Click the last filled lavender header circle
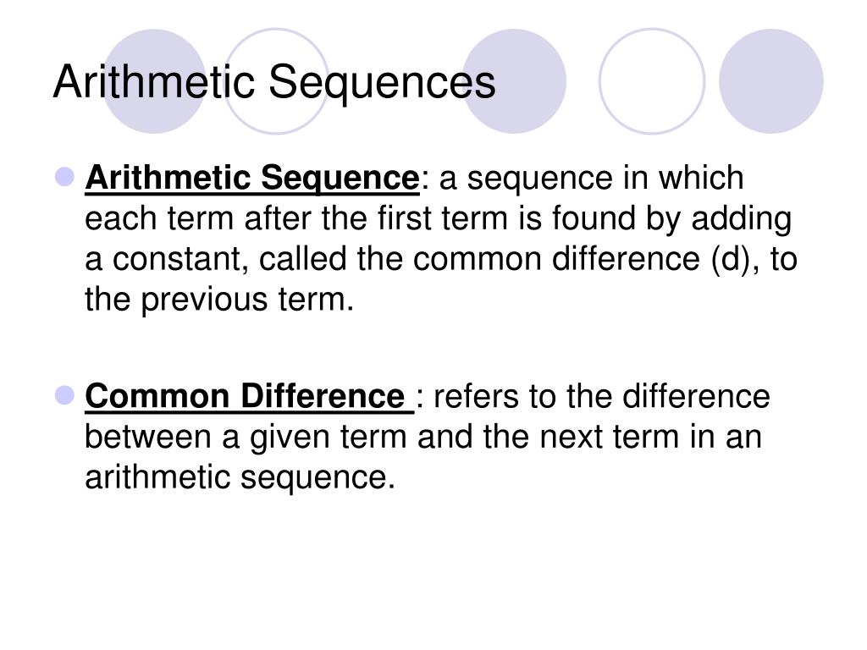 coord(771,81)
